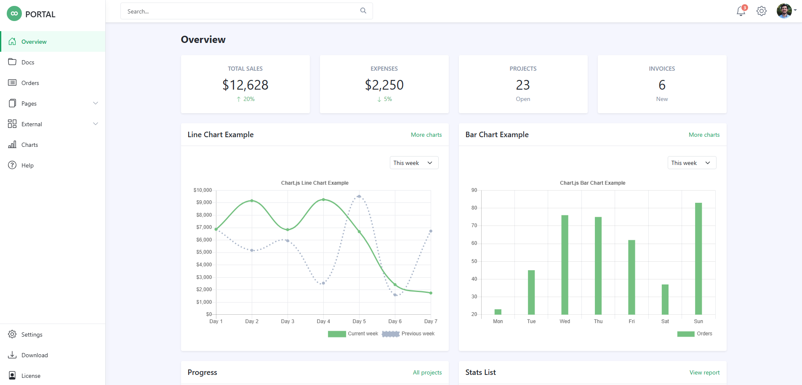Click the Download label in sidebar
This screenshot has height=385, width=802.
[x=35, y=355]
